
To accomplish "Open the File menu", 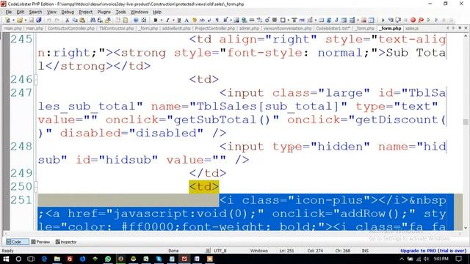I will [9, 12].
